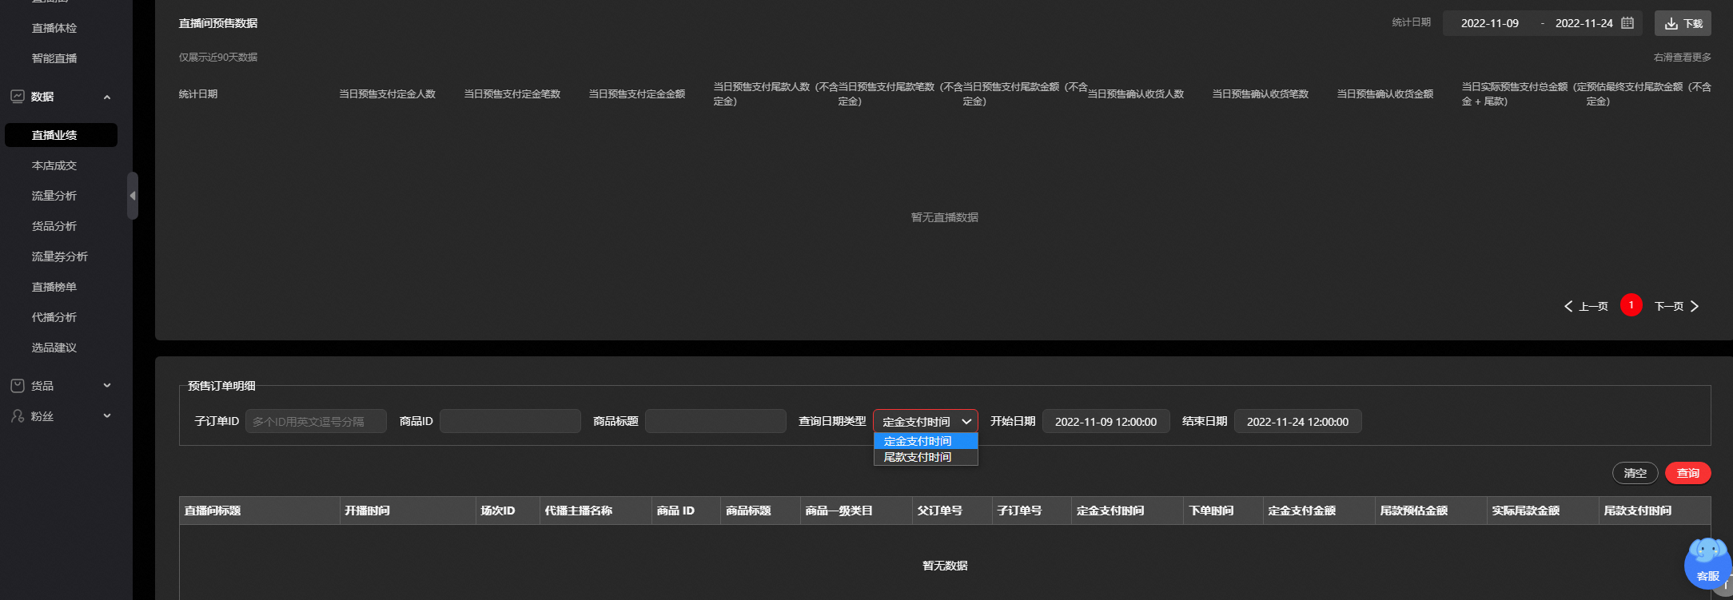Open 智能直播 in the sidebar
1733x600 pixels.
coord(54,58)
